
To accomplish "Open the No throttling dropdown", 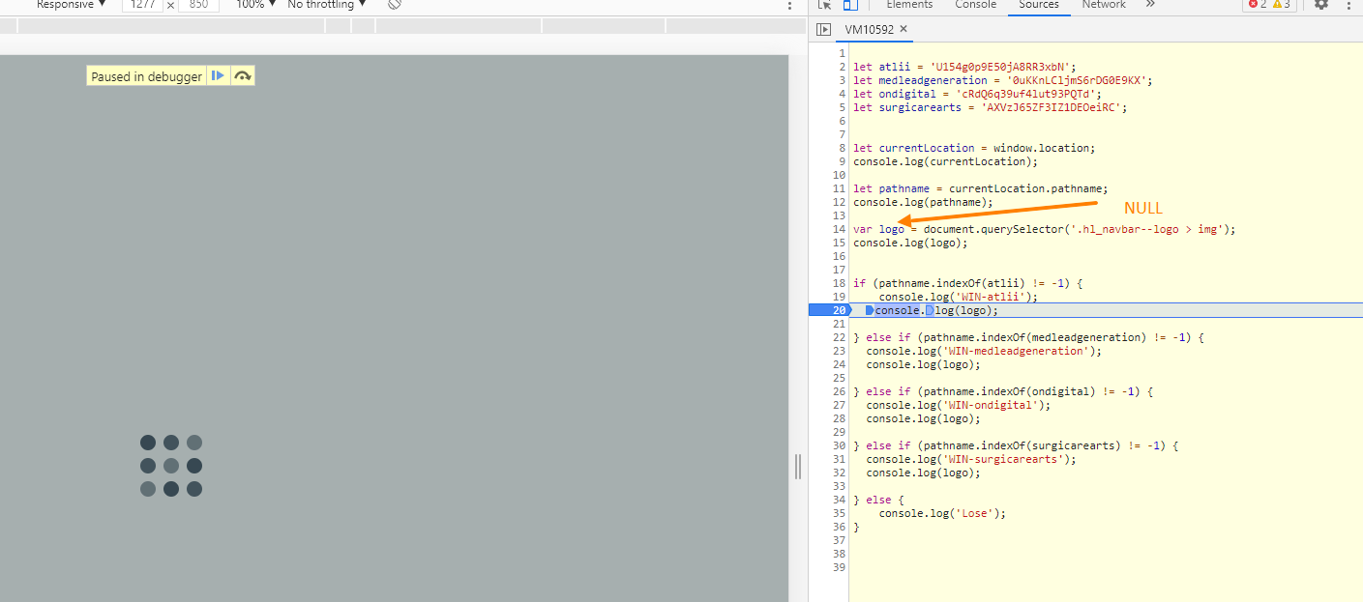I will pos(327,5).
